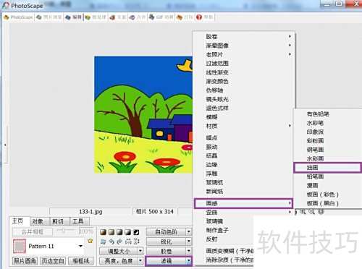362x269 pixels.
Task: Apply the grayscale quick filter icon
Action: point(119,232)
